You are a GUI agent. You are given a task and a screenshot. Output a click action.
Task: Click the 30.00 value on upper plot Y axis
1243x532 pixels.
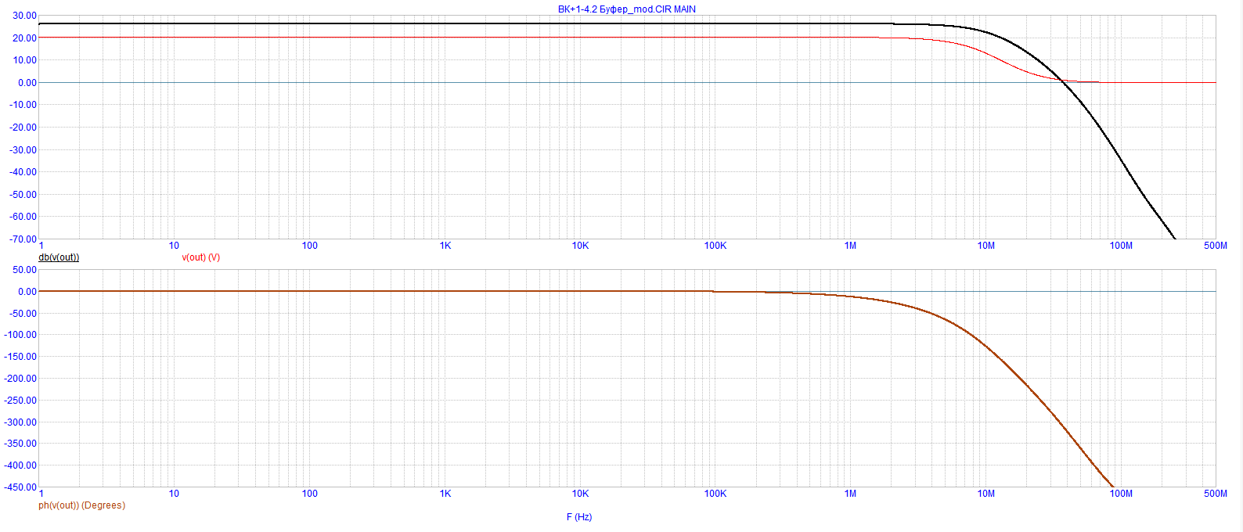[25, 16]
